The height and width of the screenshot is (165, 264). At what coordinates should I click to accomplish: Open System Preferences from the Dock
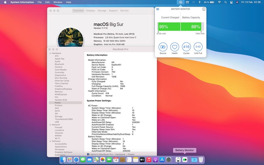click(x=169, y=159)
